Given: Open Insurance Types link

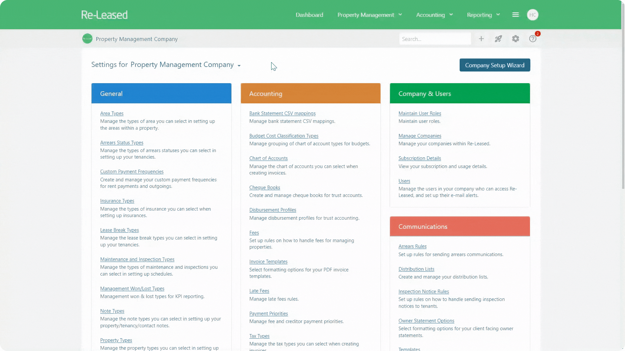Looking at the screenshot, I should (x=117, y=201).
